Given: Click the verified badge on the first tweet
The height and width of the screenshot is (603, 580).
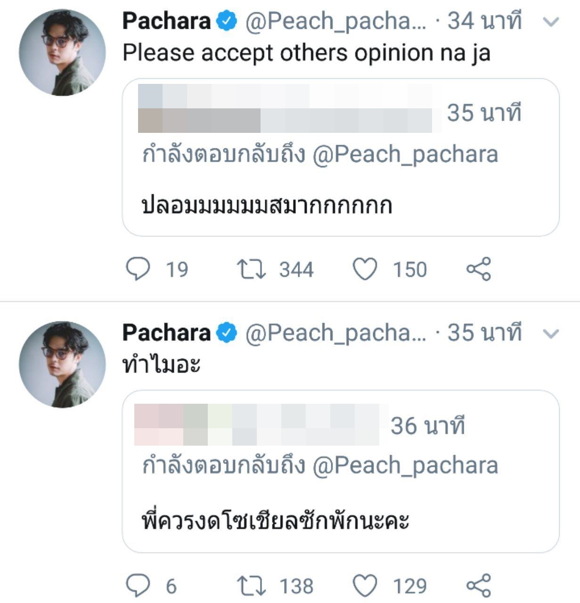Looking at the screenshot, I should 226,20.
